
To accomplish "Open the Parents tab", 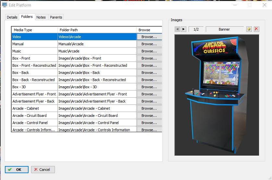I will (56, 17).
